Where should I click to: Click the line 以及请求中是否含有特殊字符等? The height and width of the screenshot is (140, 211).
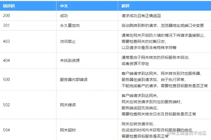click(x=149, y=48)
